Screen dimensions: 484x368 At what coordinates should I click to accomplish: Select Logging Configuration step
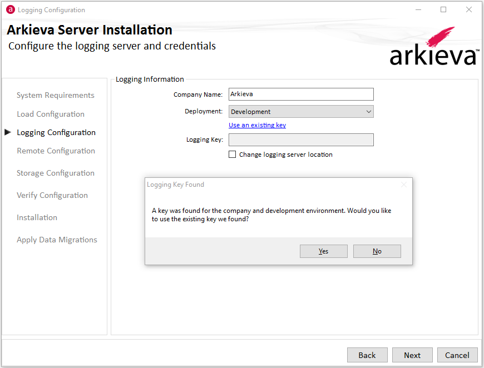coord(56,132)
